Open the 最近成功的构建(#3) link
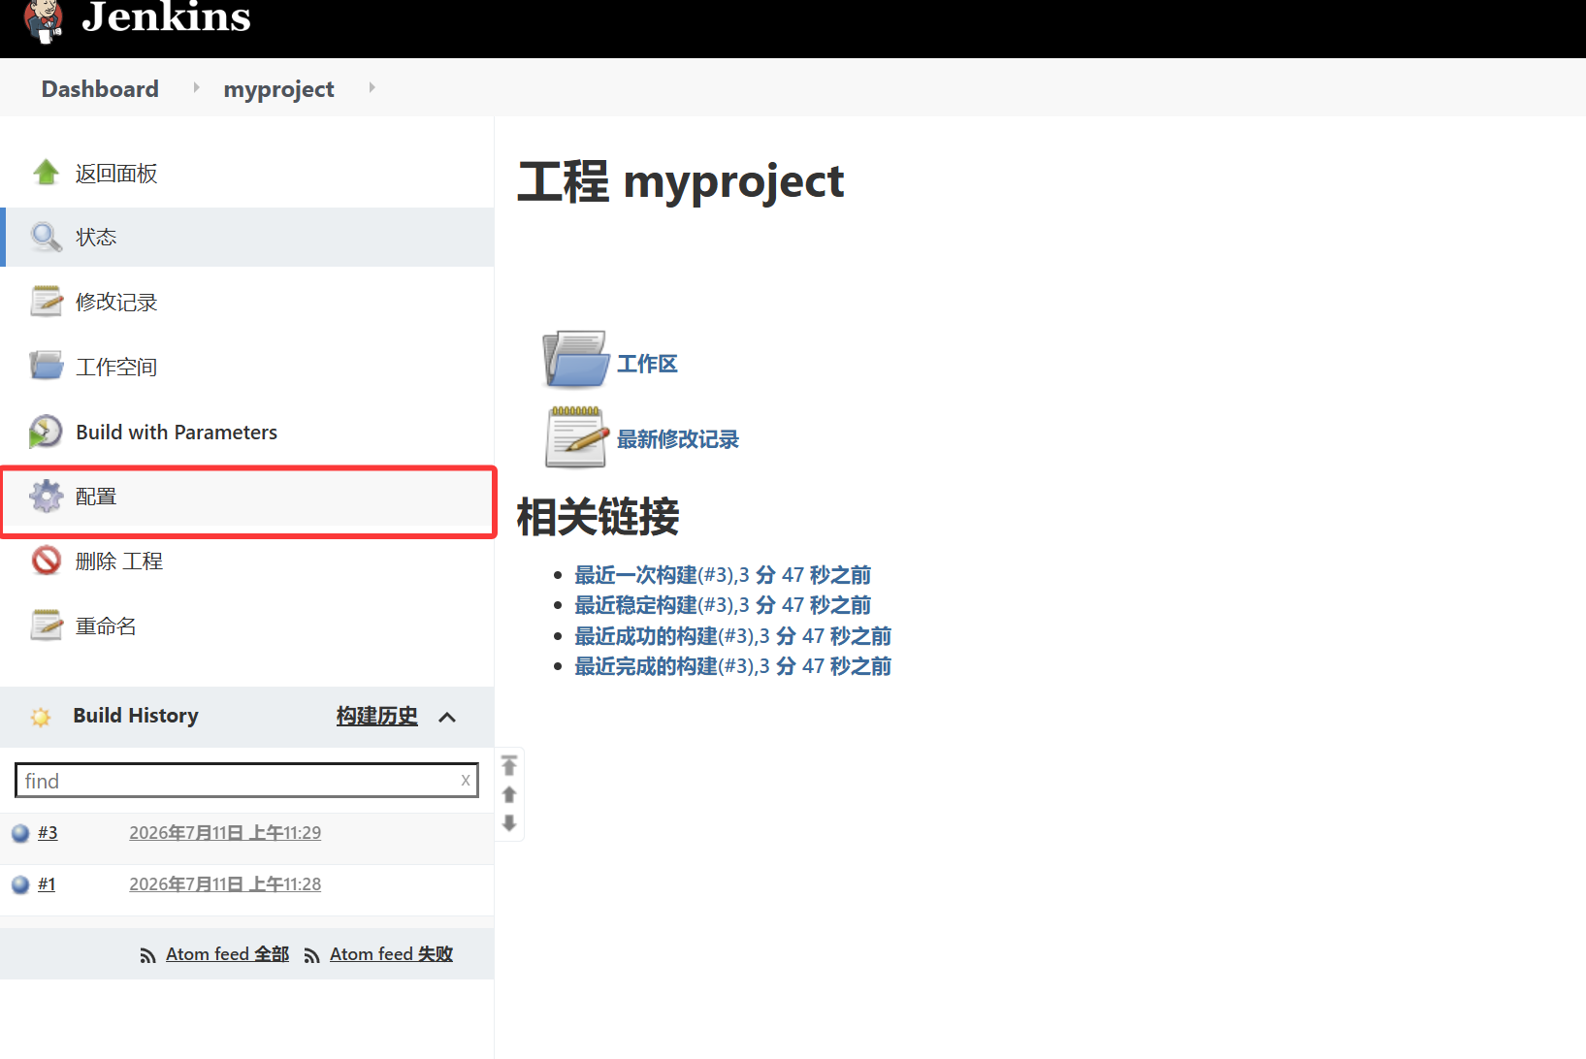 732,636
